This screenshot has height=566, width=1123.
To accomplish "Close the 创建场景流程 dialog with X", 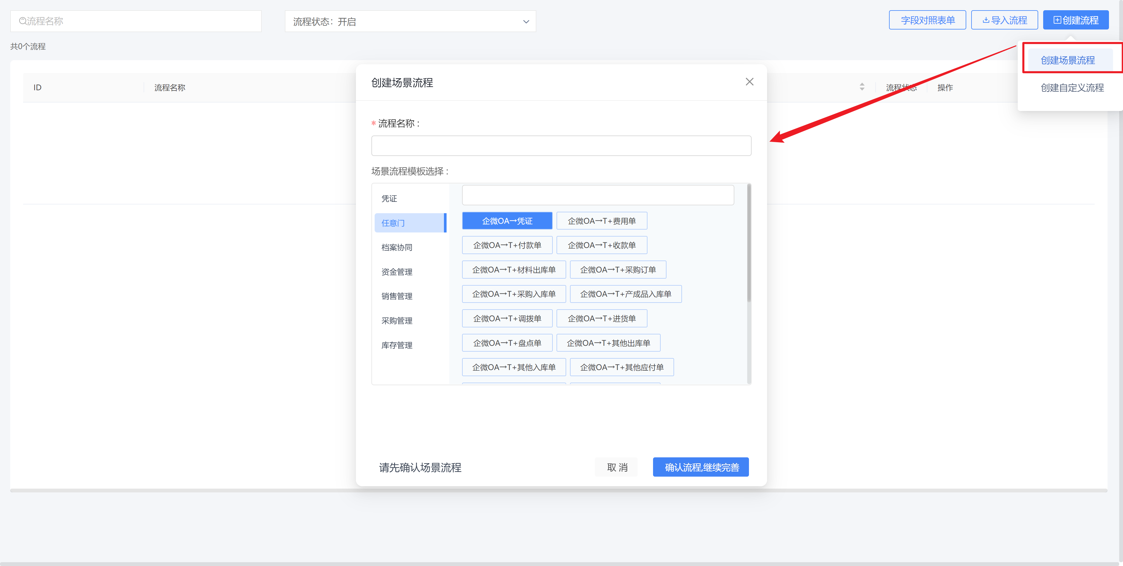I will [749, 82].
